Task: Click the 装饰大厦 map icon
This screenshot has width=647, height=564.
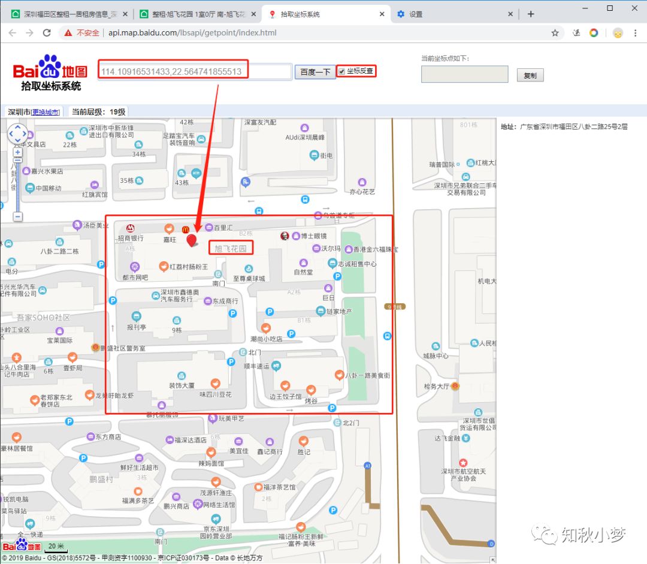Action: pos(181,376)
